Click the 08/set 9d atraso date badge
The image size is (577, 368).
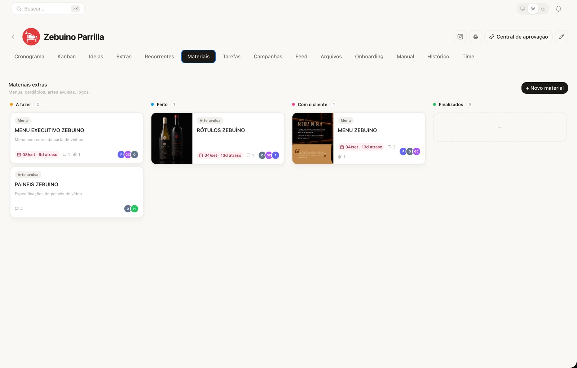click(x=37, y=155)
